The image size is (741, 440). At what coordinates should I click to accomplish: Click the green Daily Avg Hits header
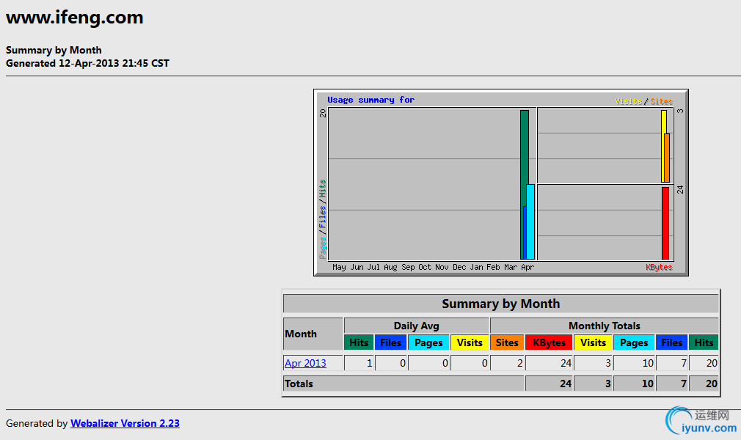[x=359, y=342]
